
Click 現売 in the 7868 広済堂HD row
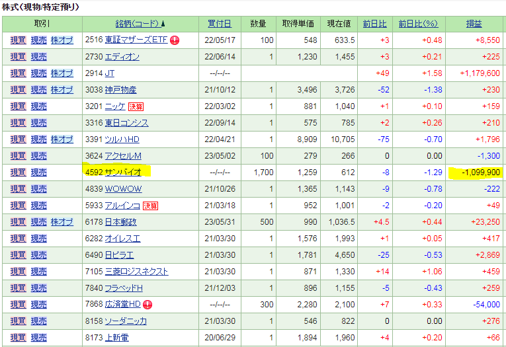click(x=39, y=305)
